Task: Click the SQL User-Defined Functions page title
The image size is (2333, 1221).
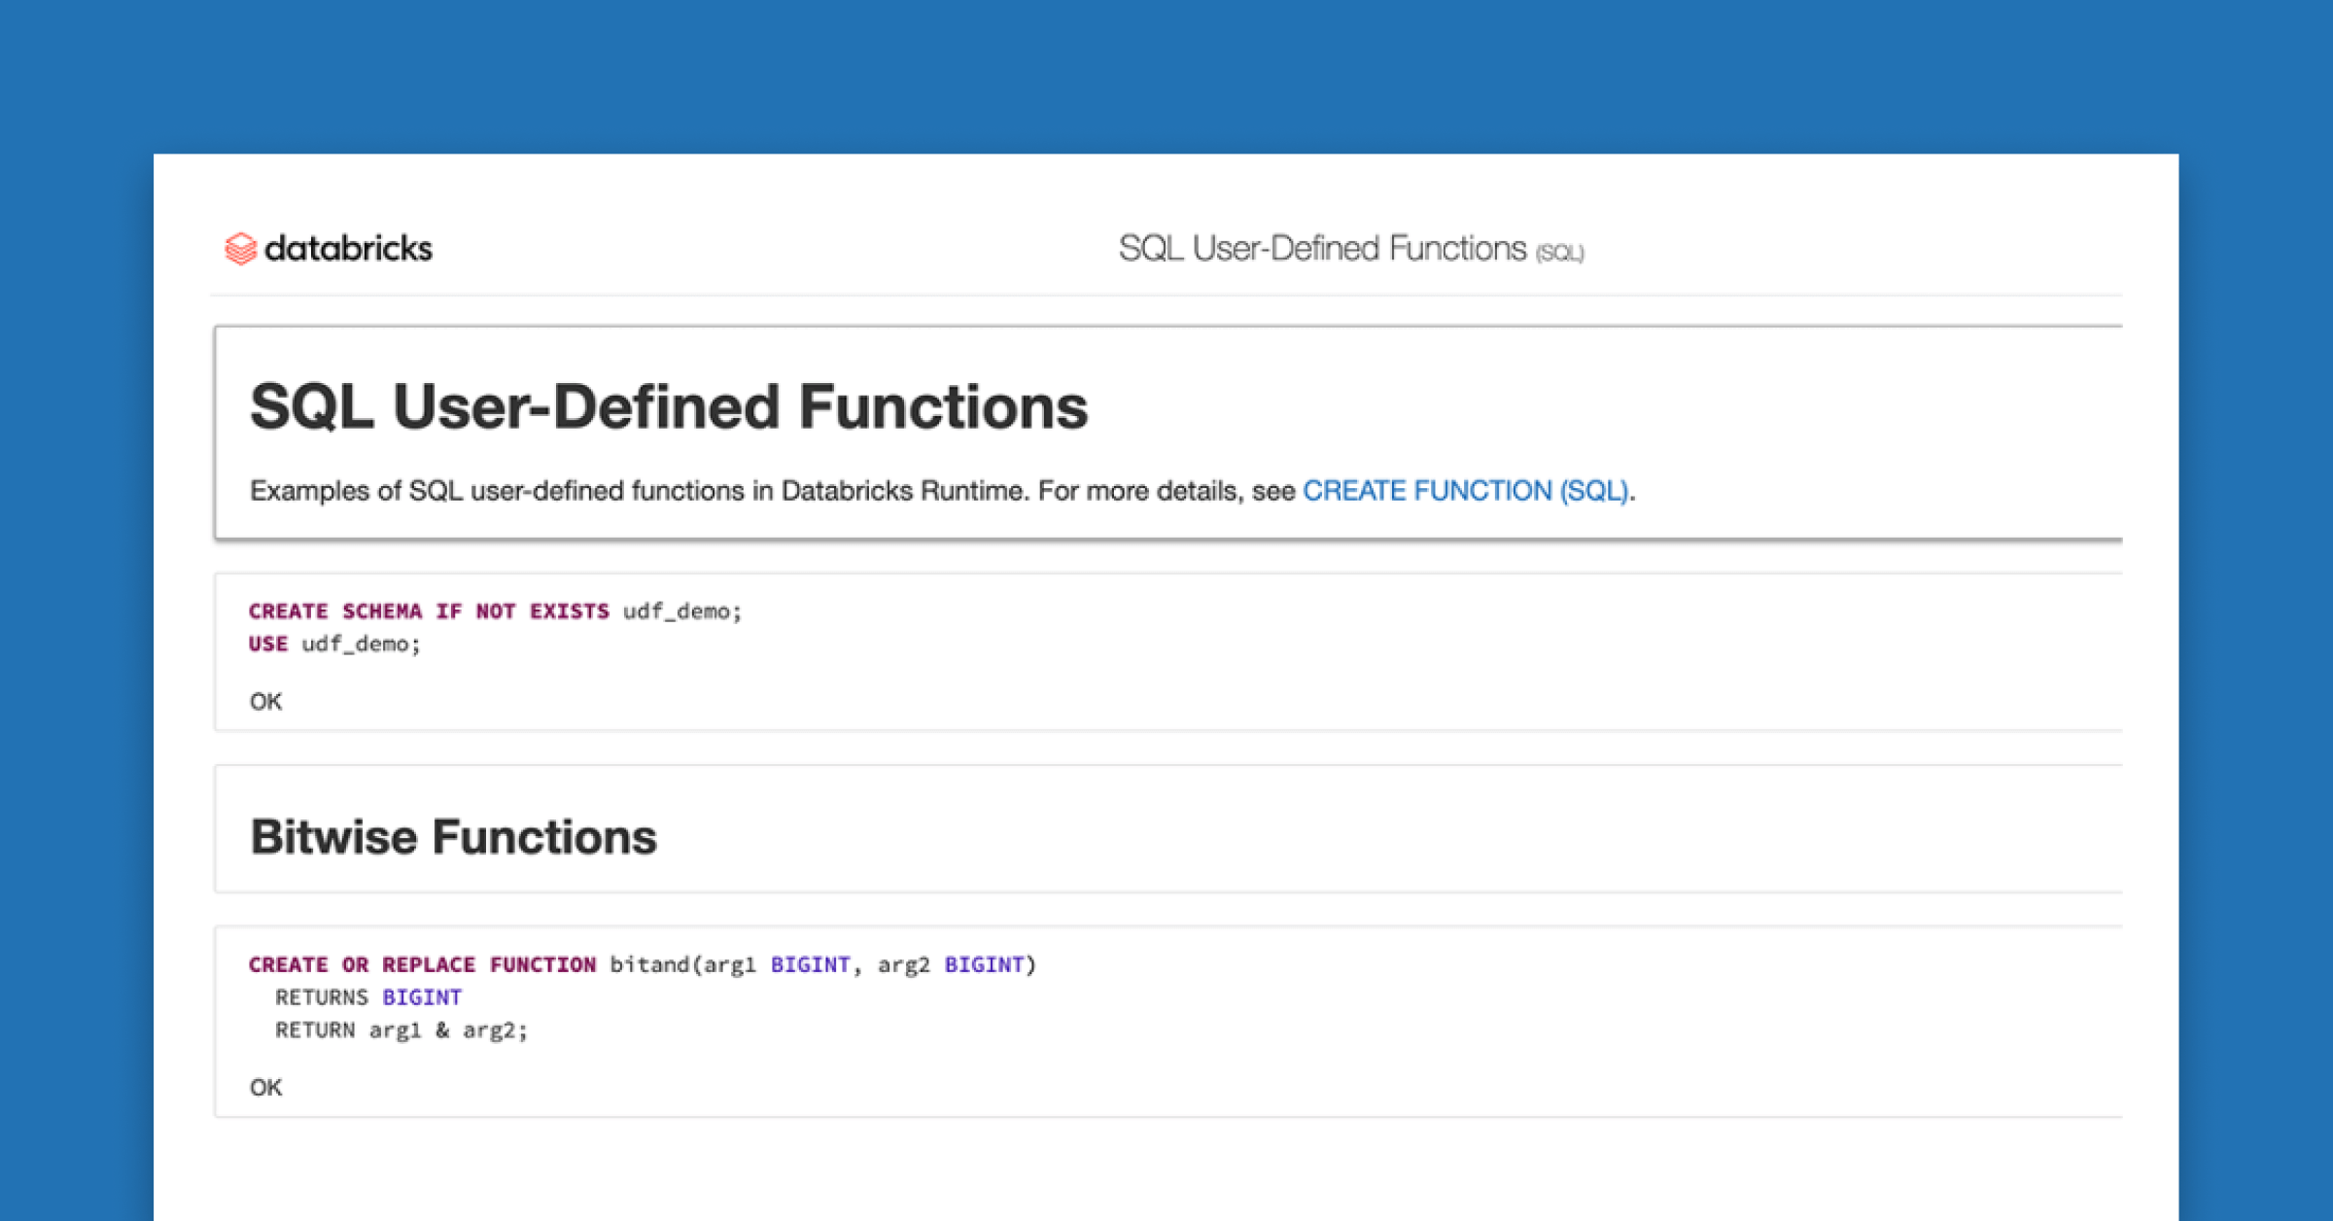Action: pyautogui.click(x=669, y=406)
